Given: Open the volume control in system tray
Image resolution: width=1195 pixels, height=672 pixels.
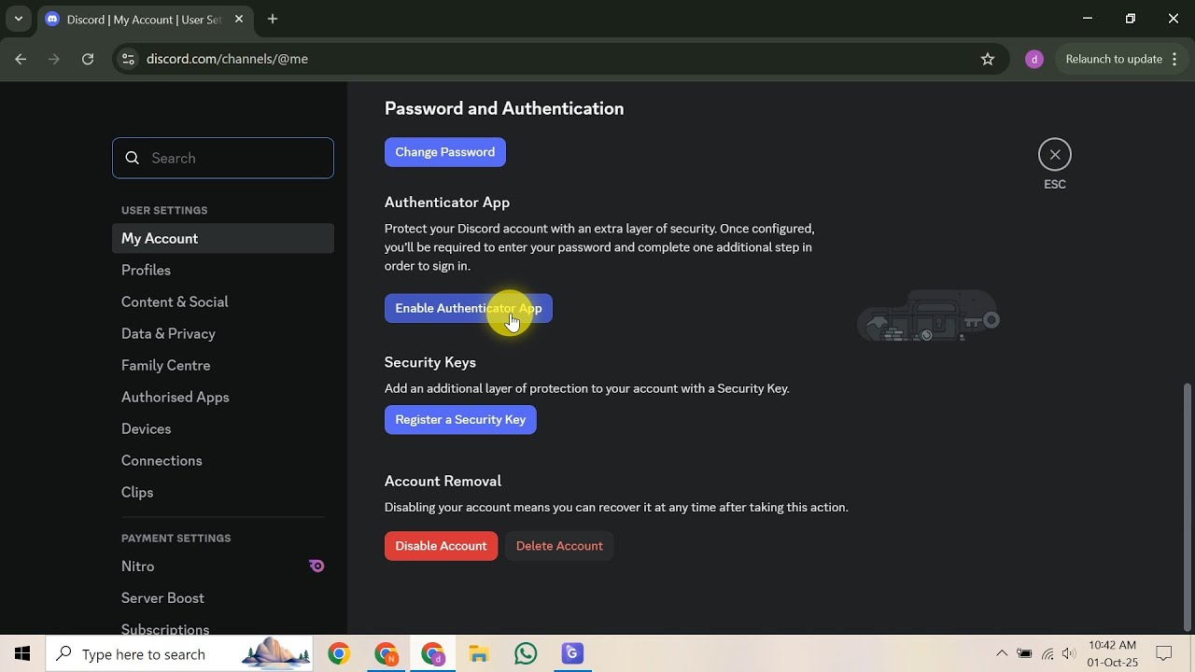Looking at the screenshot, I should [1069, 653].
